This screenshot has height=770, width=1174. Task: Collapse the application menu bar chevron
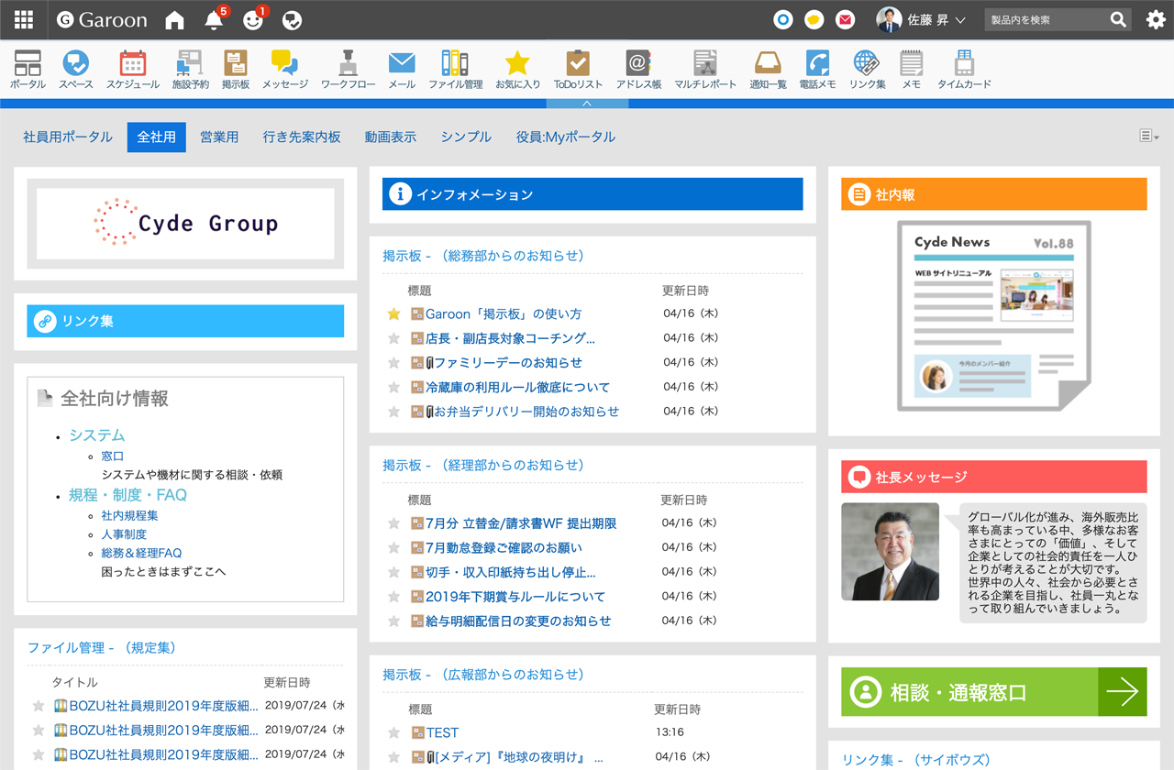[x=587, y=104]
